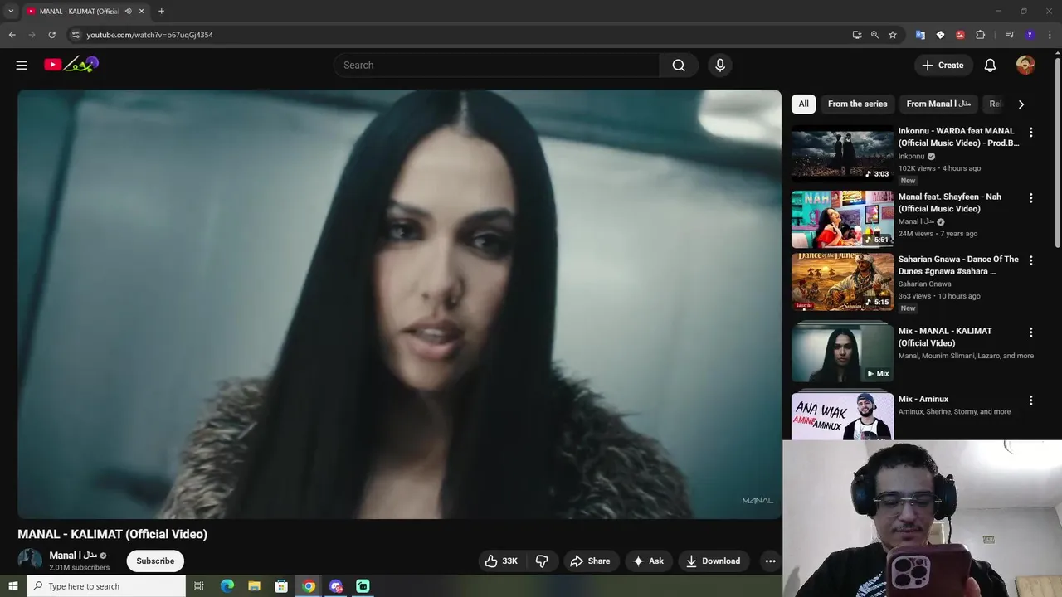Screen dimensions: 1062x597
Task: Open options for Inkonnu WARDA video
Action: (1031, 132)
